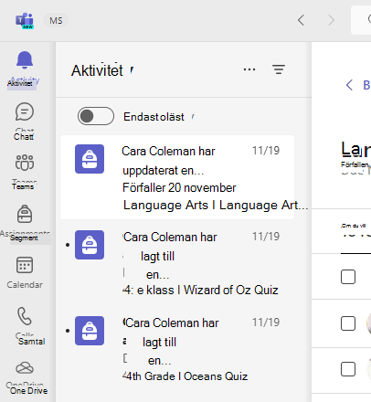Open the Teams sidebar icon
371x402 pixels.
[x=25, y=163]
